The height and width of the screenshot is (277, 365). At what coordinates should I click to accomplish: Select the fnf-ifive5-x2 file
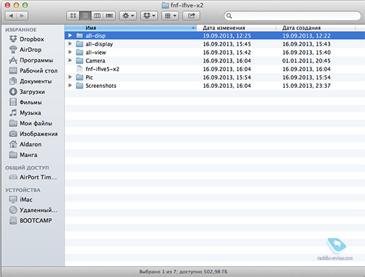(102, 69)
